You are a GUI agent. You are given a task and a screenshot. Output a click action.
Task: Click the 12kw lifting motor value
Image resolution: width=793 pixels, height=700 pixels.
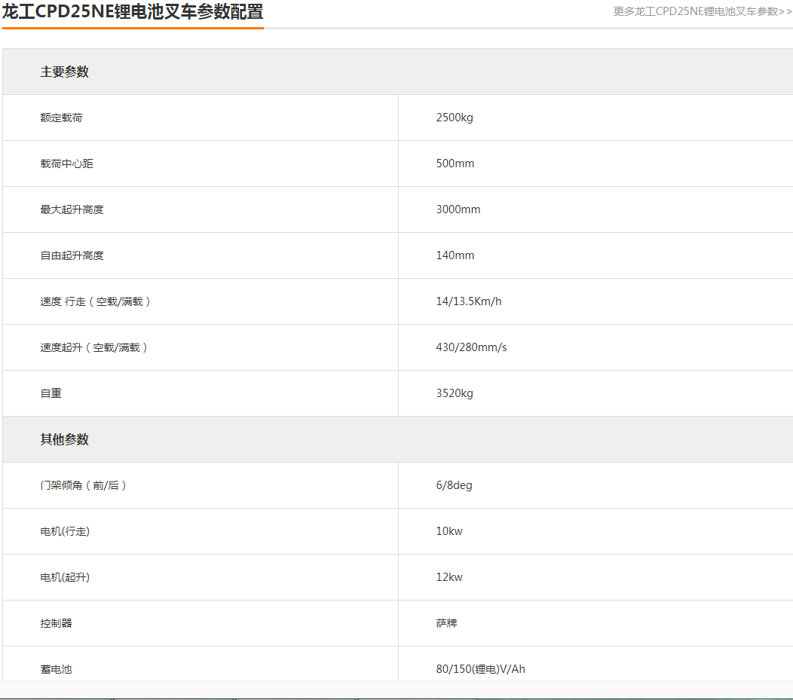[x=449, y=577]
